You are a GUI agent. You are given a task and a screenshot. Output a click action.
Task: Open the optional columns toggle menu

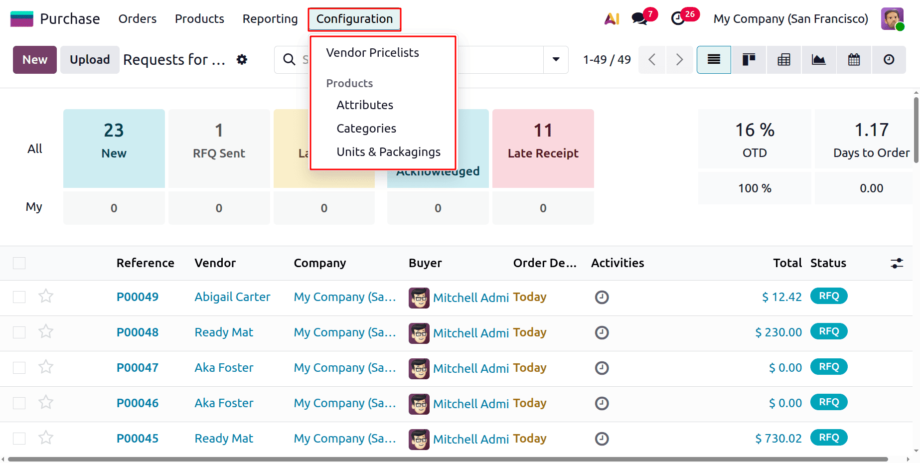897,263
